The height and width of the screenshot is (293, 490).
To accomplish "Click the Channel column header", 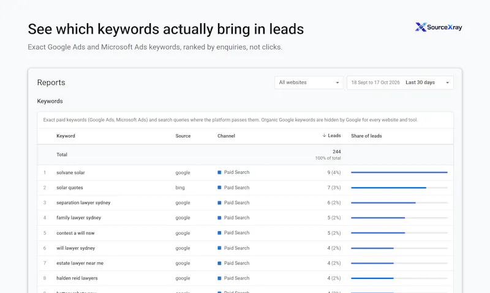I will (226, 136).
